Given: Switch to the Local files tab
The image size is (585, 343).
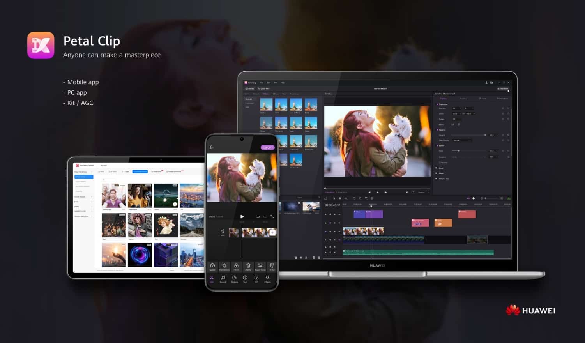Looking at the screenshot, I should [264, 88].
